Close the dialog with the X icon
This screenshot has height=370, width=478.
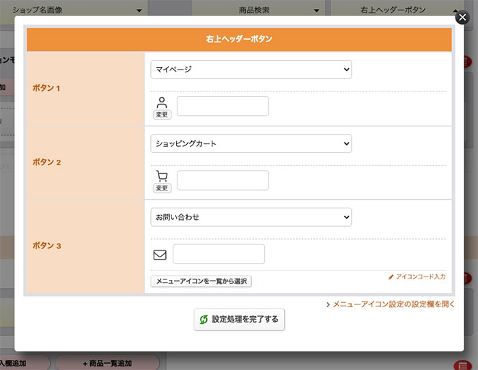coord(463,17)
